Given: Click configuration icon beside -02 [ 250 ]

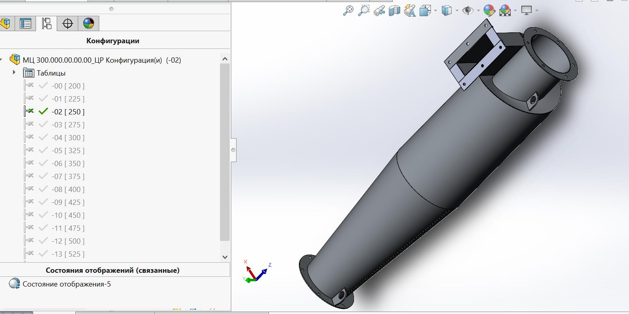Looking at the screenshot, I should tap(29, 112).
